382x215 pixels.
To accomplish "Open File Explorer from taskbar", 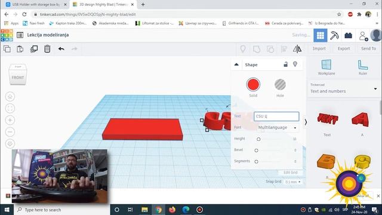I will 144,210.
